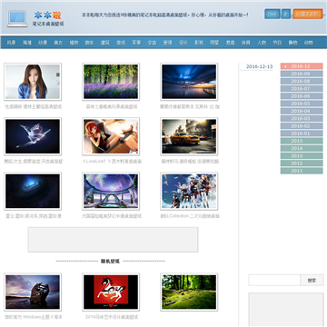
Task: Select the 2016-05 archive month
Action: click(x=302, y=104)
